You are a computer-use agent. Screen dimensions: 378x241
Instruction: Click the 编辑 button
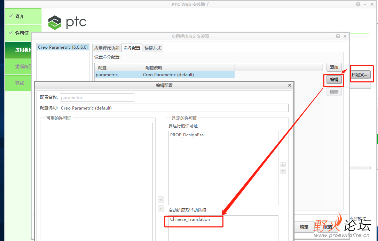[x=334, y=79]
